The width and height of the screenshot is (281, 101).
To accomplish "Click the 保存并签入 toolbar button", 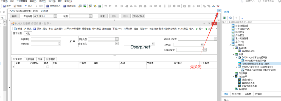I will (x=54, y=6).
